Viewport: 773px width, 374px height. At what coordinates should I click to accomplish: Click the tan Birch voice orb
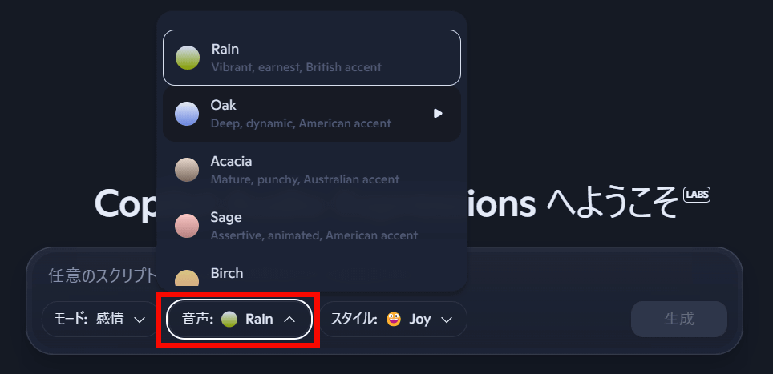(187, 279)
